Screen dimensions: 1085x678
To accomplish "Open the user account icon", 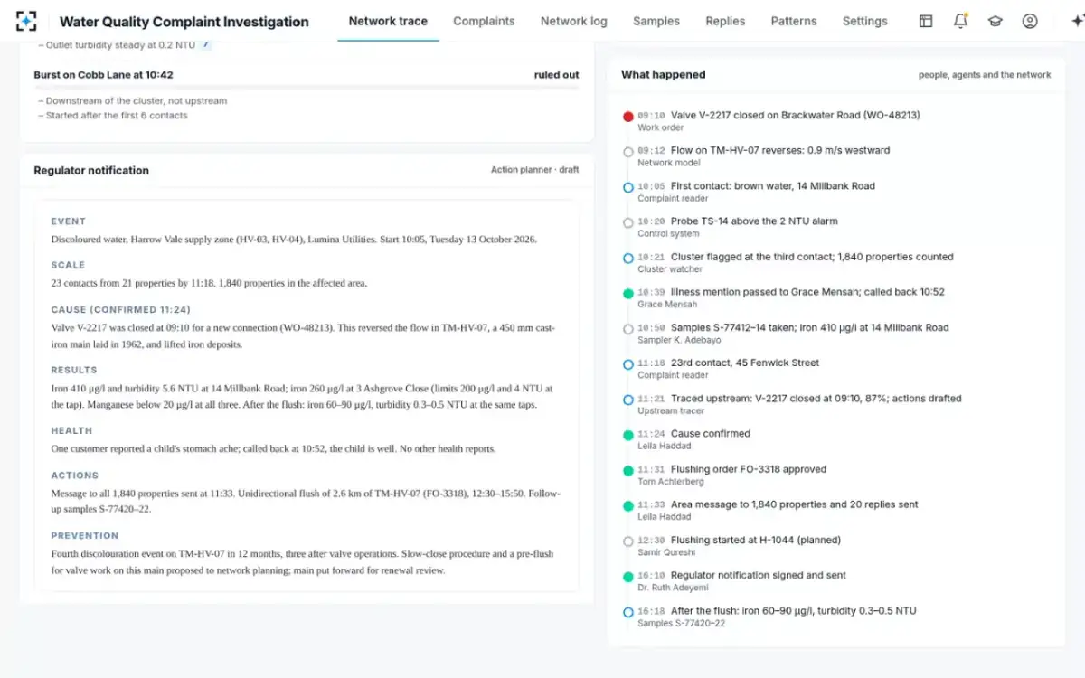I will pyautogui.click(x=1030, y=21).
